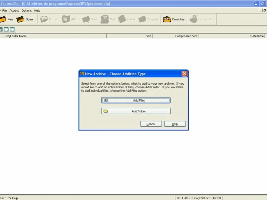Click the Add Folder button
The height and width of the screenshot is (200, 267).
tap(136, 111)
